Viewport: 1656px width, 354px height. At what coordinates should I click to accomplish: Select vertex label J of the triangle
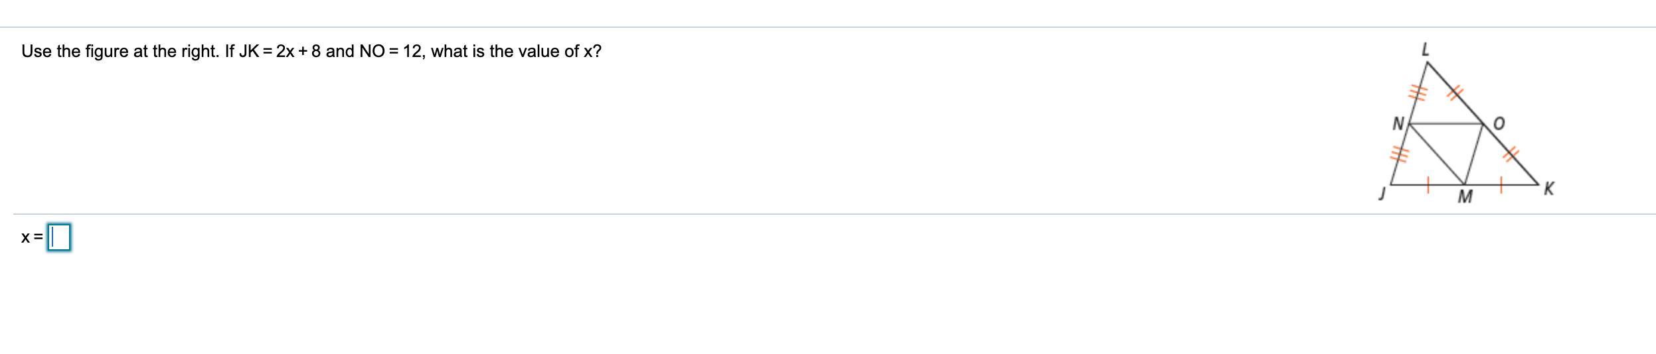point(1382,194)
